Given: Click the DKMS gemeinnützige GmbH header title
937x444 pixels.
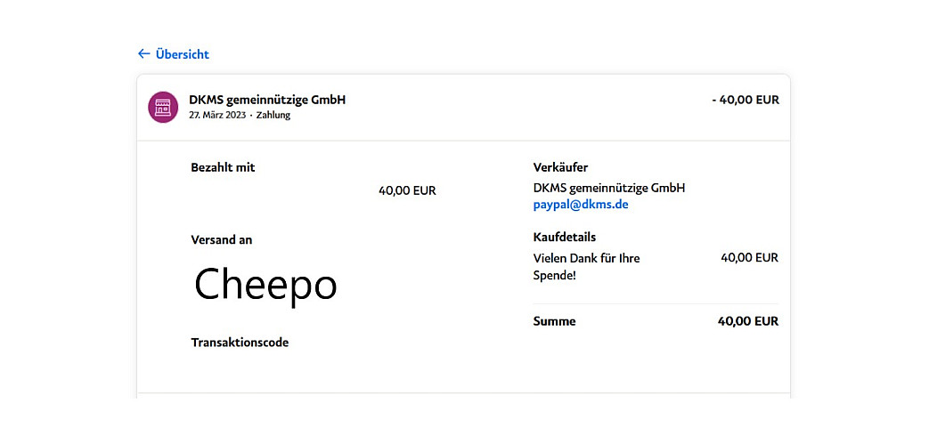Looking at the screenshot, I should (x=267, y=100).
